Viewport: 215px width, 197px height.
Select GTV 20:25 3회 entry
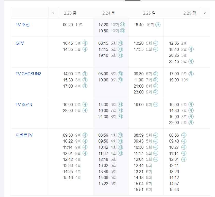(x=178, y=55)
